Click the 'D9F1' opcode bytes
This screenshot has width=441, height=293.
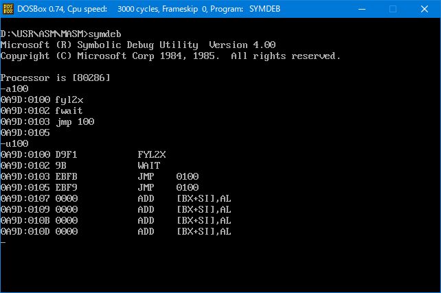click(x=66, y=154)
